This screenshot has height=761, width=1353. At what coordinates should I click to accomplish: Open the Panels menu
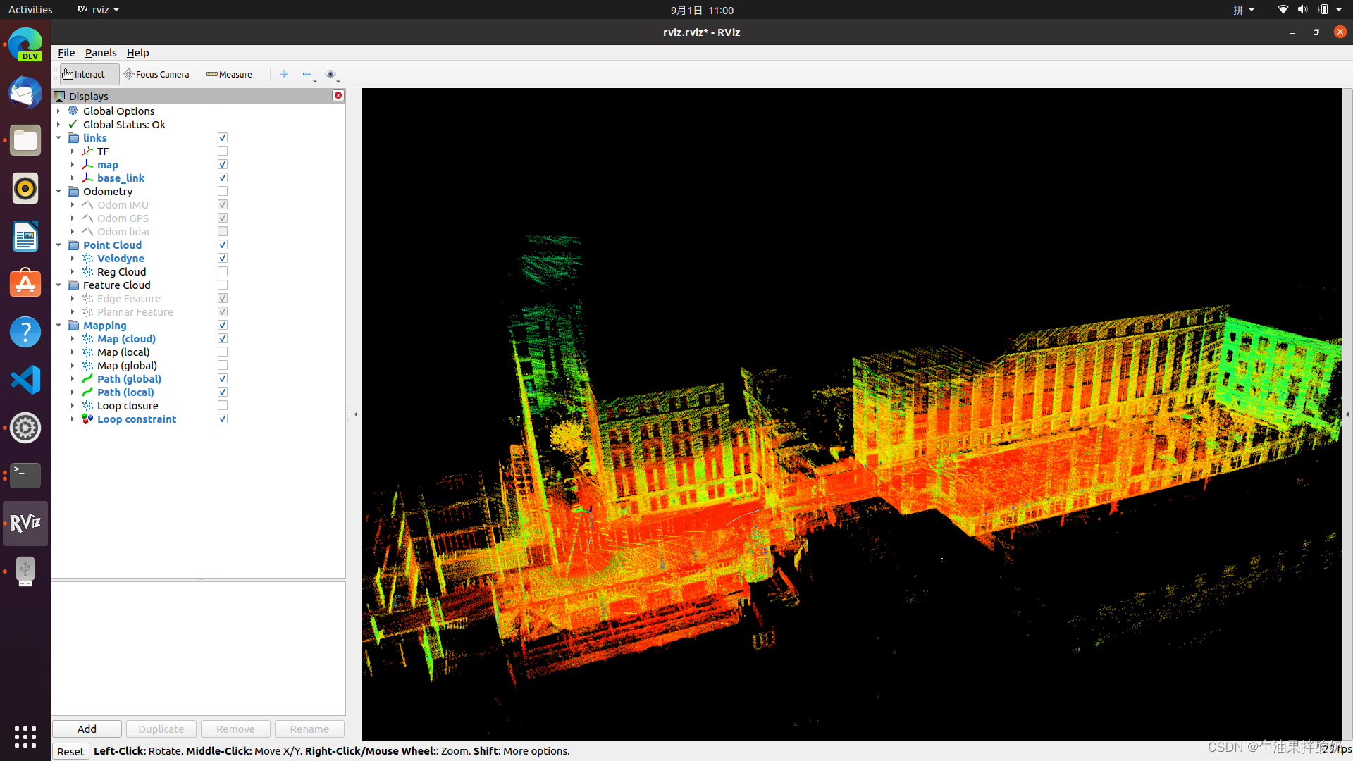tap(101, 53)
